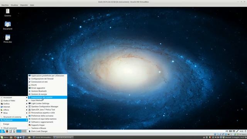This screenshot has width=247, height=139.
Task: Expand the Preferenze category
Action: point(14,120)
